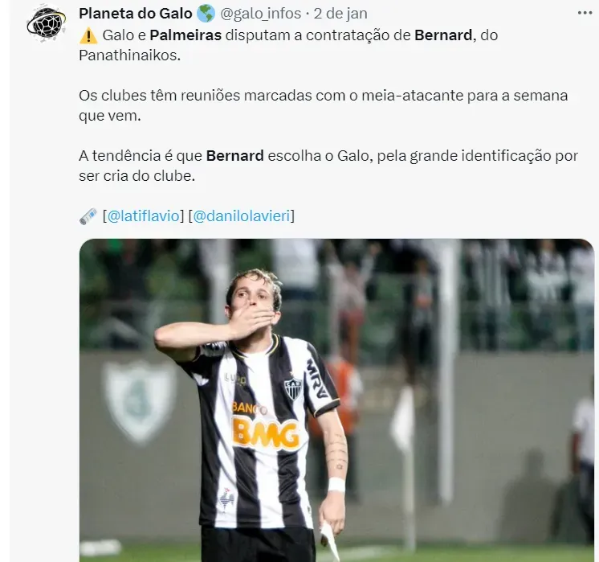Click the yellow warning emoji in the tweet
The width and height of the screenshot is (599, 562).
click(x=88, y=35)
